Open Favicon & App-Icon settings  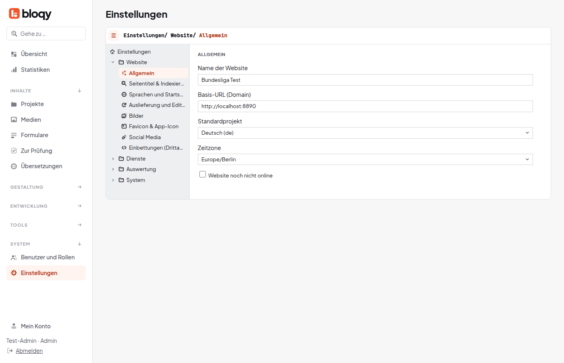pos(153,126)
